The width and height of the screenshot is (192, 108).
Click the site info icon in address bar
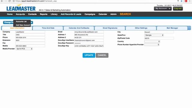tap(14, 1)
